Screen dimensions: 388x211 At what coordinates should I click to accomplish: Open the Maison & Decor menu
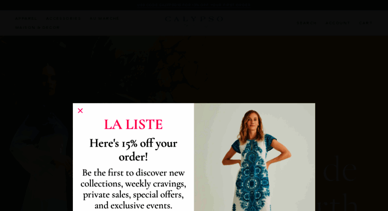click(37, 27)
